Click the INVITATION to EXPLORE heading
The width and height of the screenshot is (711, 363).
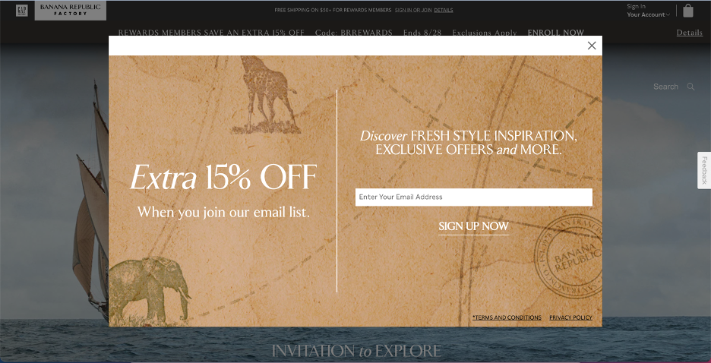[356, 351]
